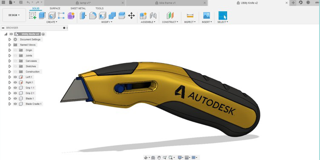Image resolution: width=320 pixels, height=160 pixels.
Task: Show the Canvases folder with its eye icon
Action: (15, 61)
